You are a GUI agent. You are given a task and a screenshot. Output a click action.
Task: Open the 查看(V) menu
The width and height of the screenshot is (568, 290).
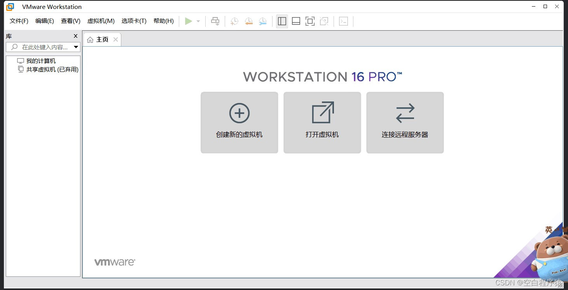click(71, 21)
